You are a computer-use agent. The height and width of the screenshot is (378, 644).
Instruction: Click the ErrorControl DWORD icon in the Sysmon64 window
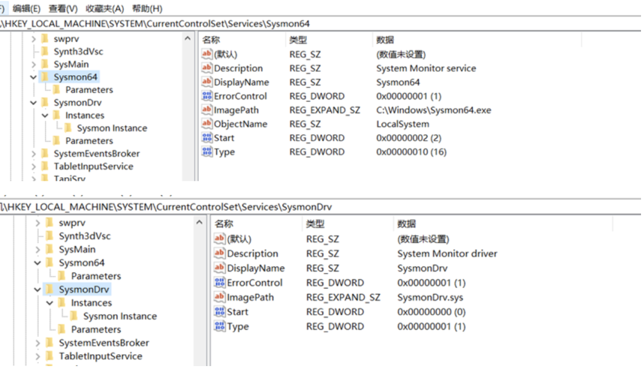tap(206, 96)
